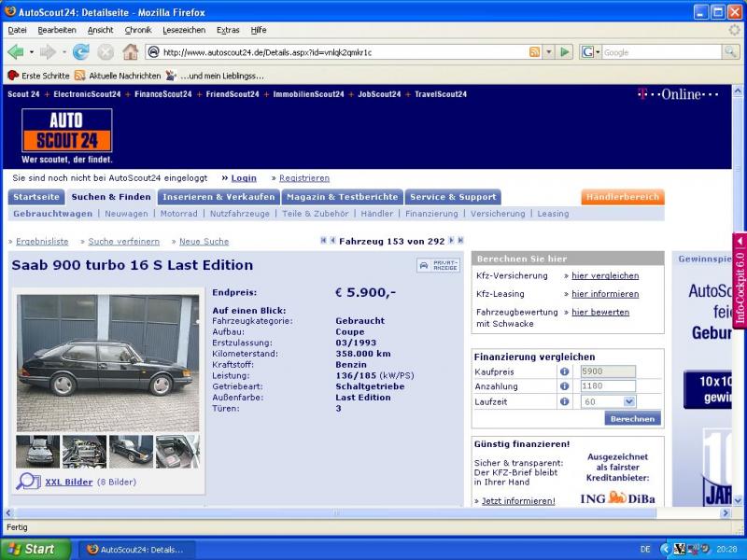Open the Datei menu
The height and width of the screenshot is (560, 747).
pyautogui.click(x=17, y=30)
